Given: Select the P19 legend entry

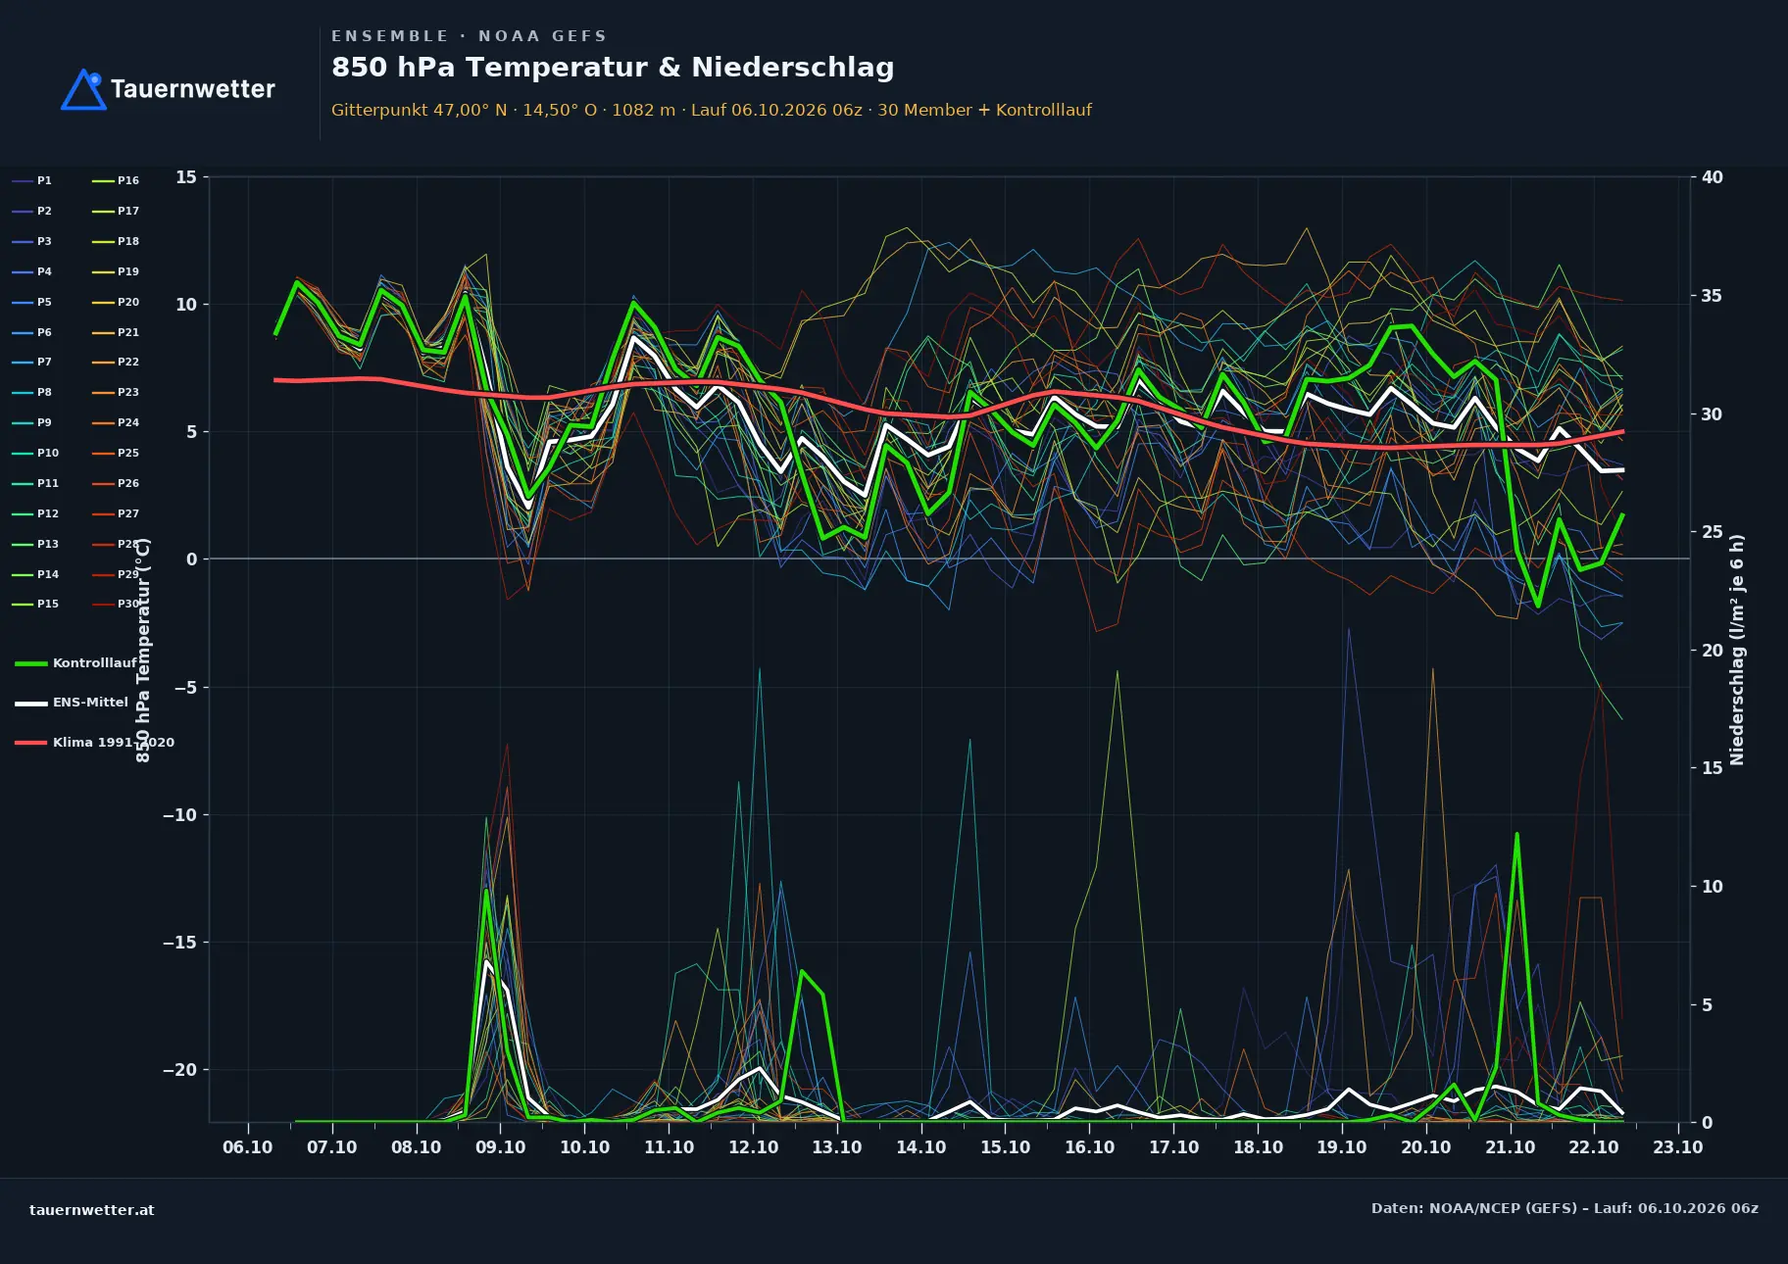Looking at the screenshot, I should 116,271.
